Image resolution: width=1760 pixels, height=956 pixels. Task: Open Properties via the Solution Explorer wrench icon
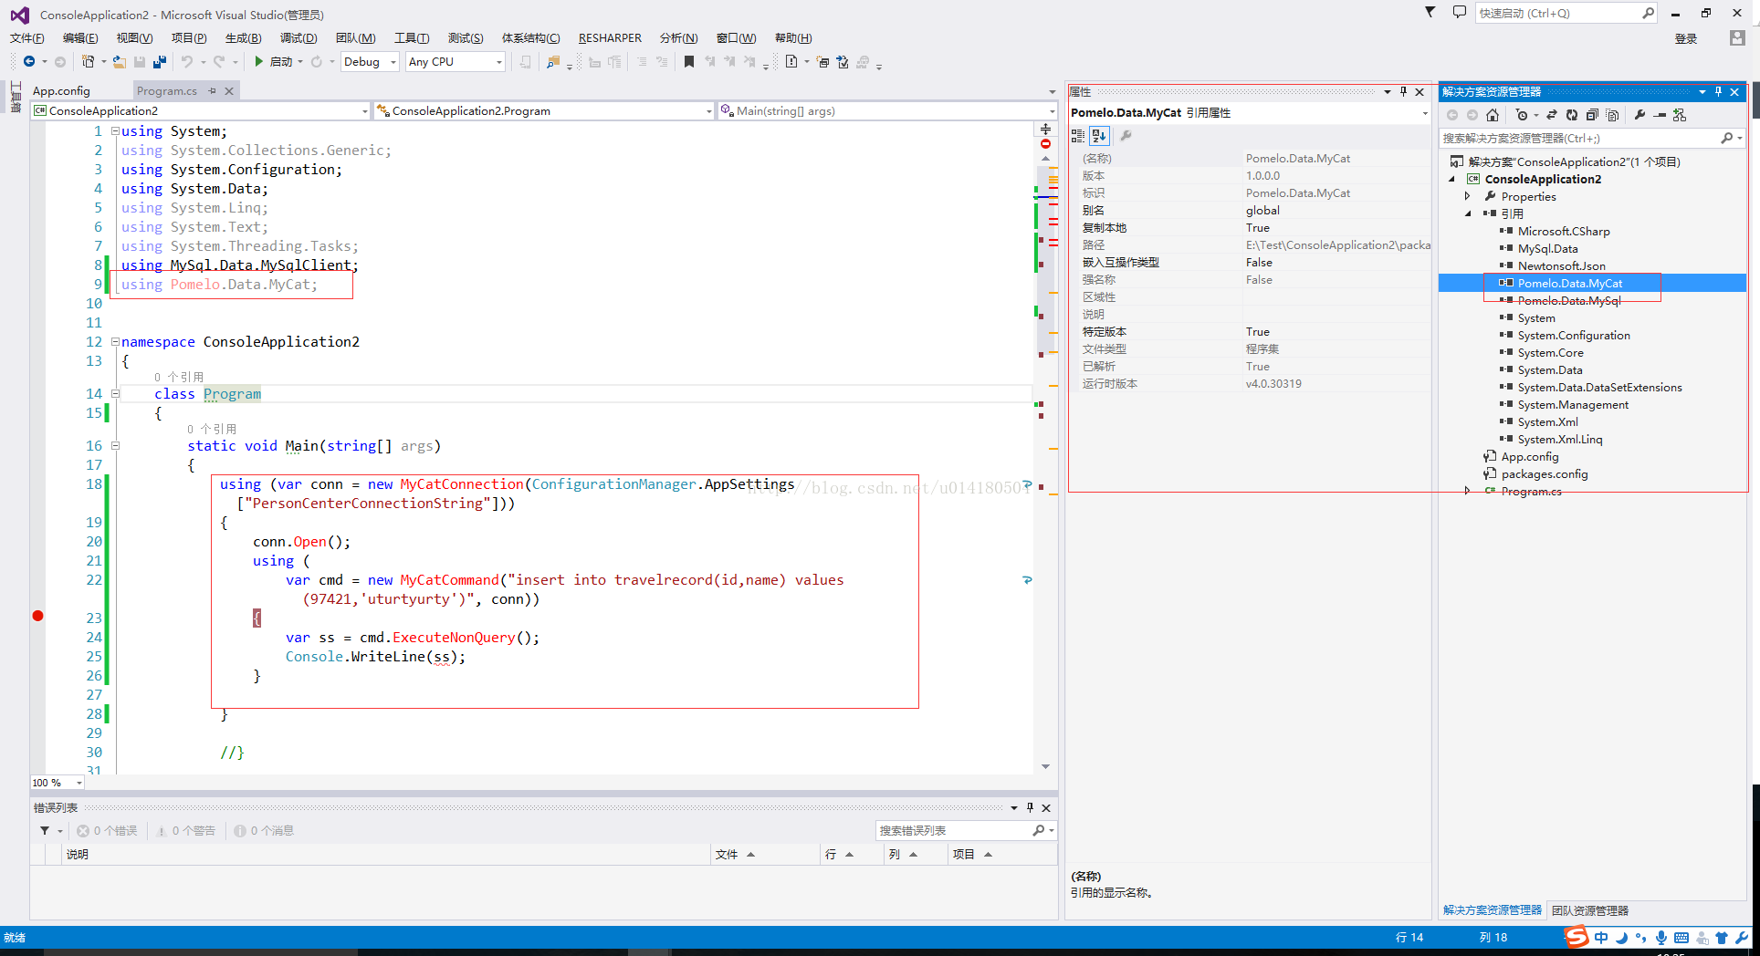1640,115
